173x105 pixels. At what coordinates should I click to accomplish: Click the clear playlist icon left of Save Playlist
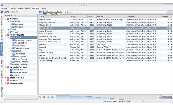41,12
